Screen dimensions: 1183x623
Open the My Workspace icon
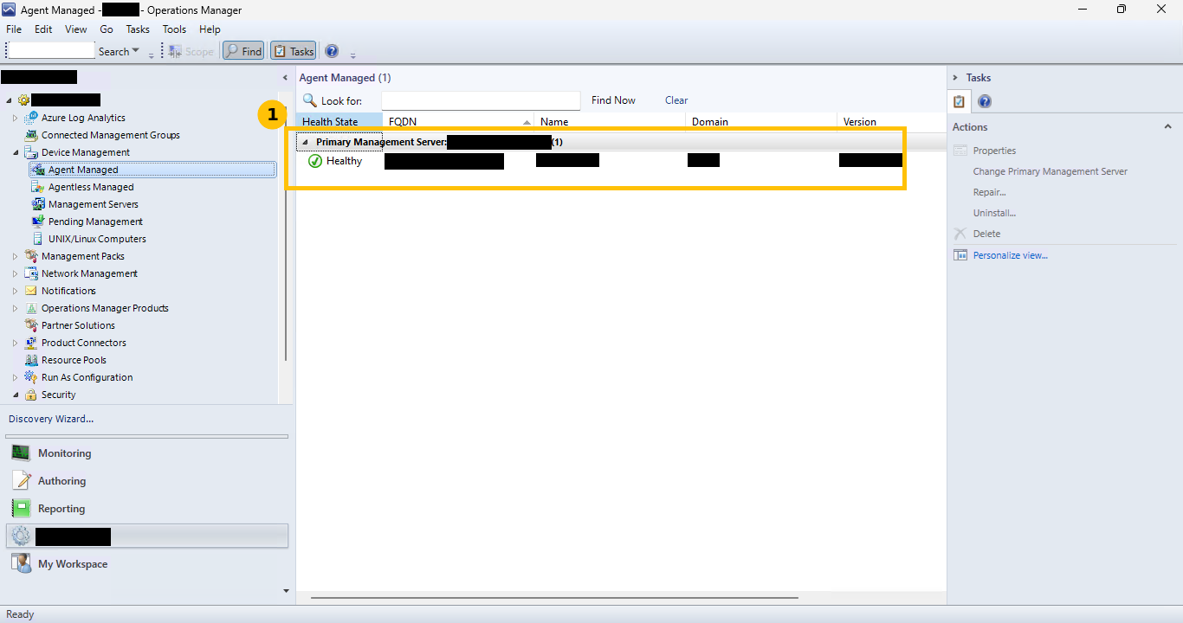click(21, 563)
